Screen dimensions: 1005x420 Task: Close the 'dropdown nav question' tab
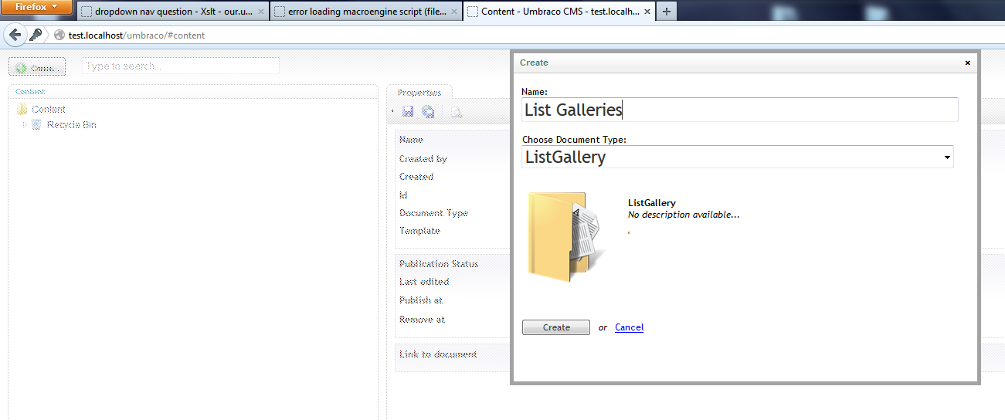(x=260, y=12)
